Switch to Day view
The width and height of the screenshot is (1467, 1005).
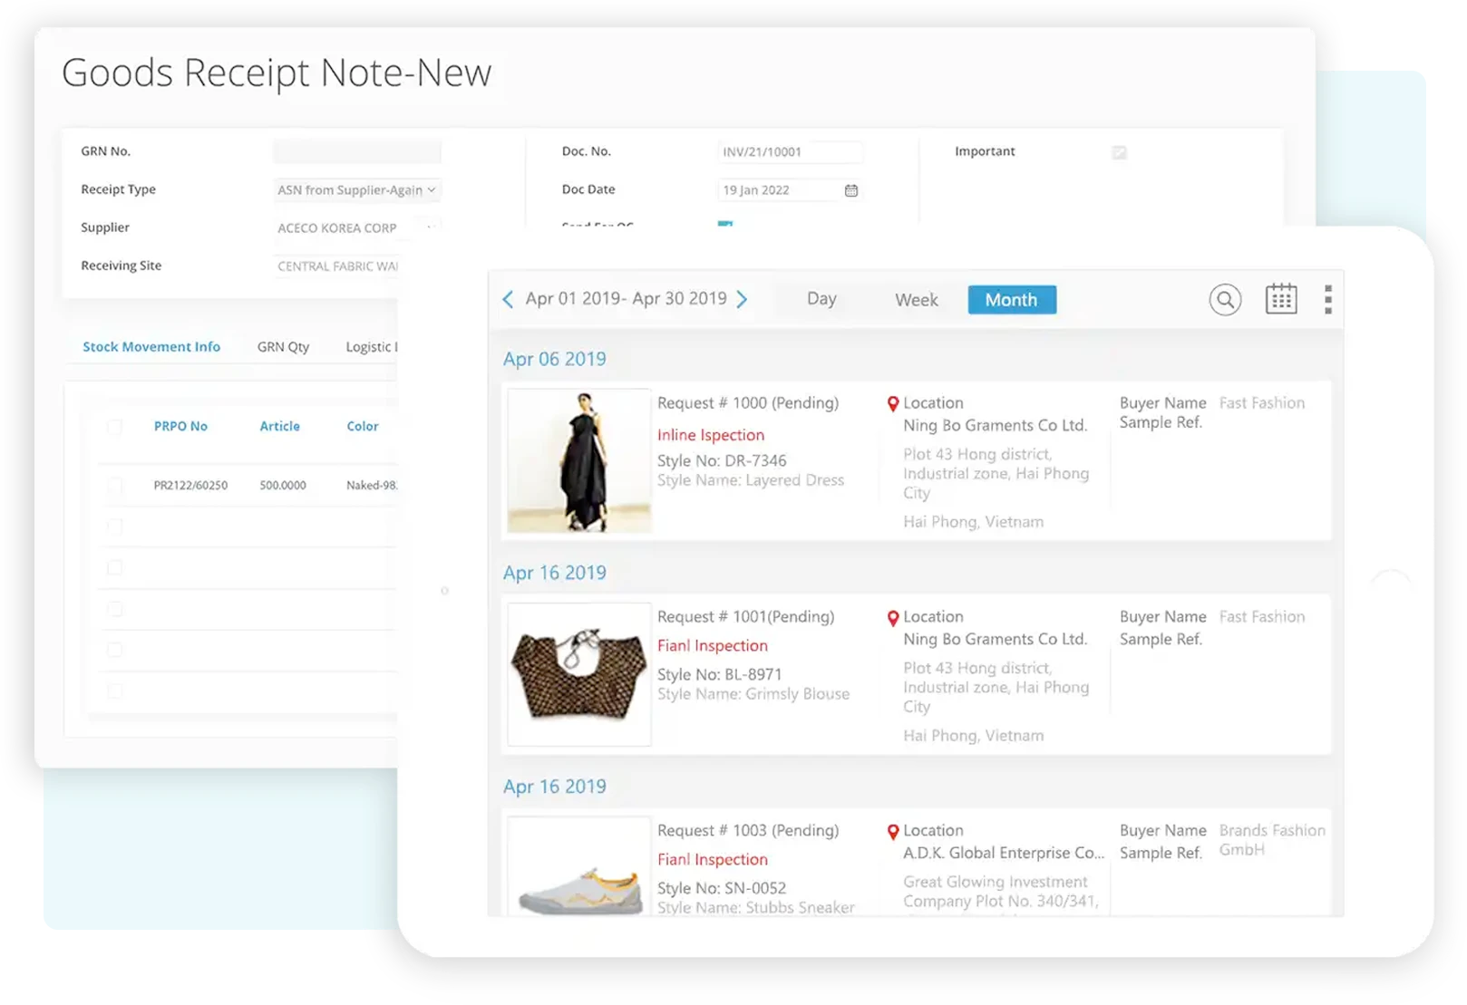821,299
